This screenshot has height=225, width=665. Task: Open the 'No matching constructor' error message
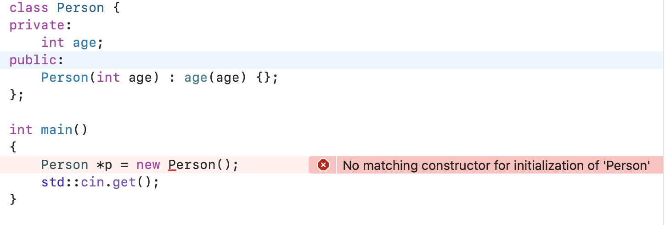[496, 165]
